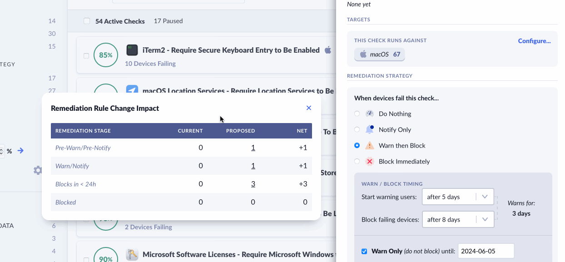Click the 85% passing score circle
The height and width of the screenshot is (262, 565).
click(105, 55)
